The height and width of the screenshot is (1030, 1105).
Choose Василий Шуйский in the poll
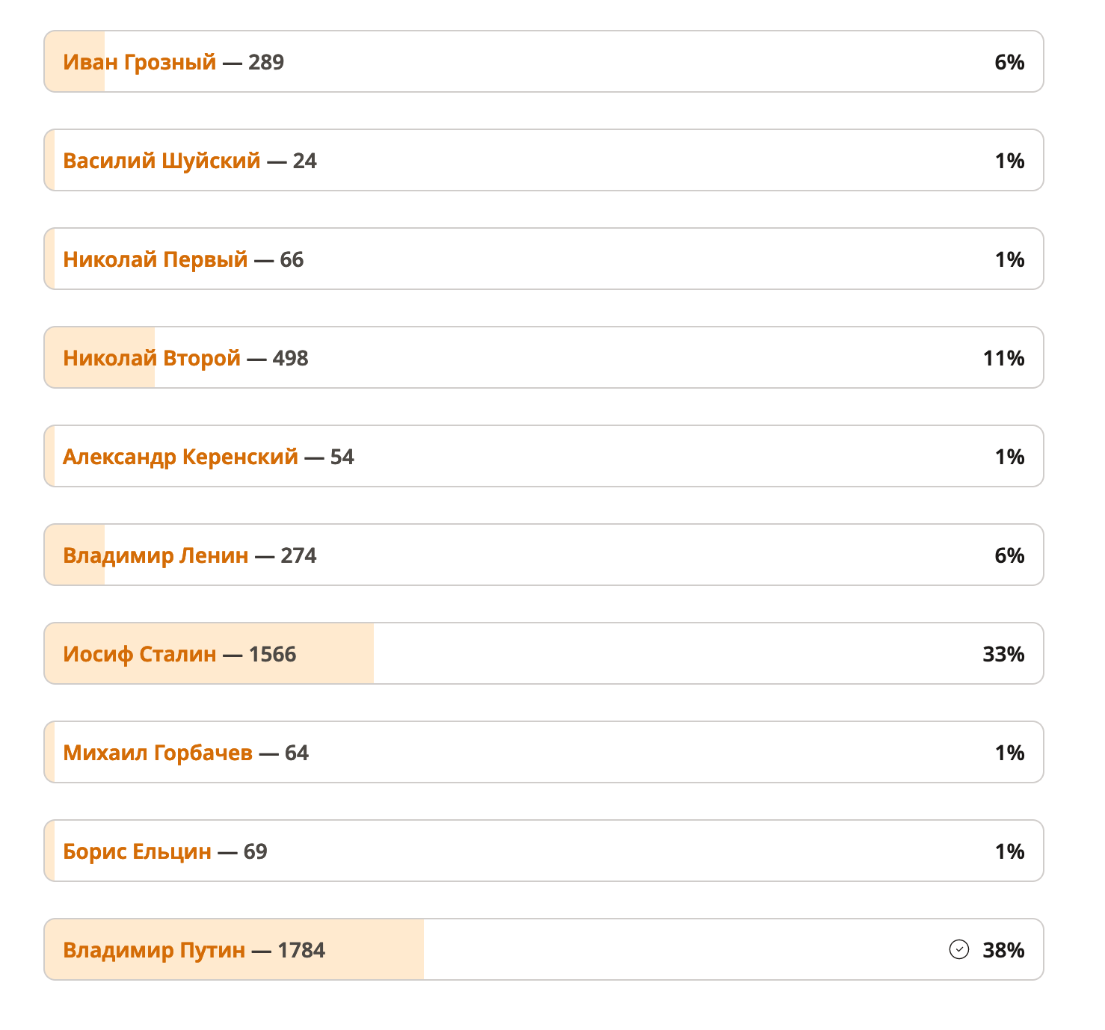(544, 160)
